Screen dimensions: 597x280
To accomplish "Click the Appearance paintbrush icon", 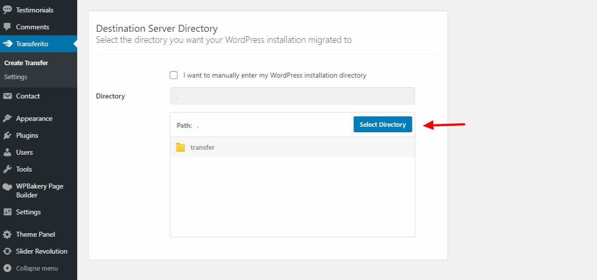I will (x=7, y=119).
